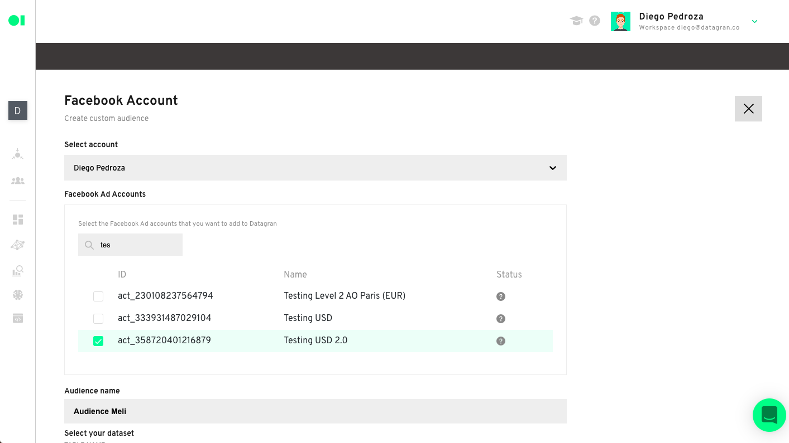Click ID text act_230108237564794

pyautogui.click(x=165, y=296)
